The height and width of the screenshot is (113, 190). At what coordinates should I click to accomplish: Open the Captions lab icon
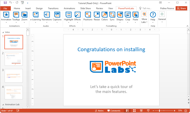[57, 15]
